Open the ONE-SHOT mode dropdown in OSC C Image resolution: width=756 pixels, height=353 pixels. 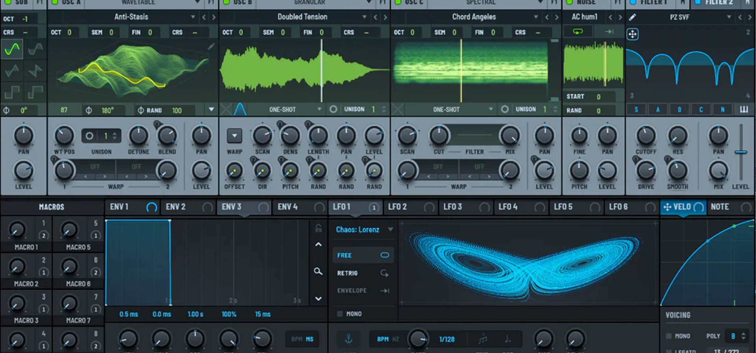point(450,109)
